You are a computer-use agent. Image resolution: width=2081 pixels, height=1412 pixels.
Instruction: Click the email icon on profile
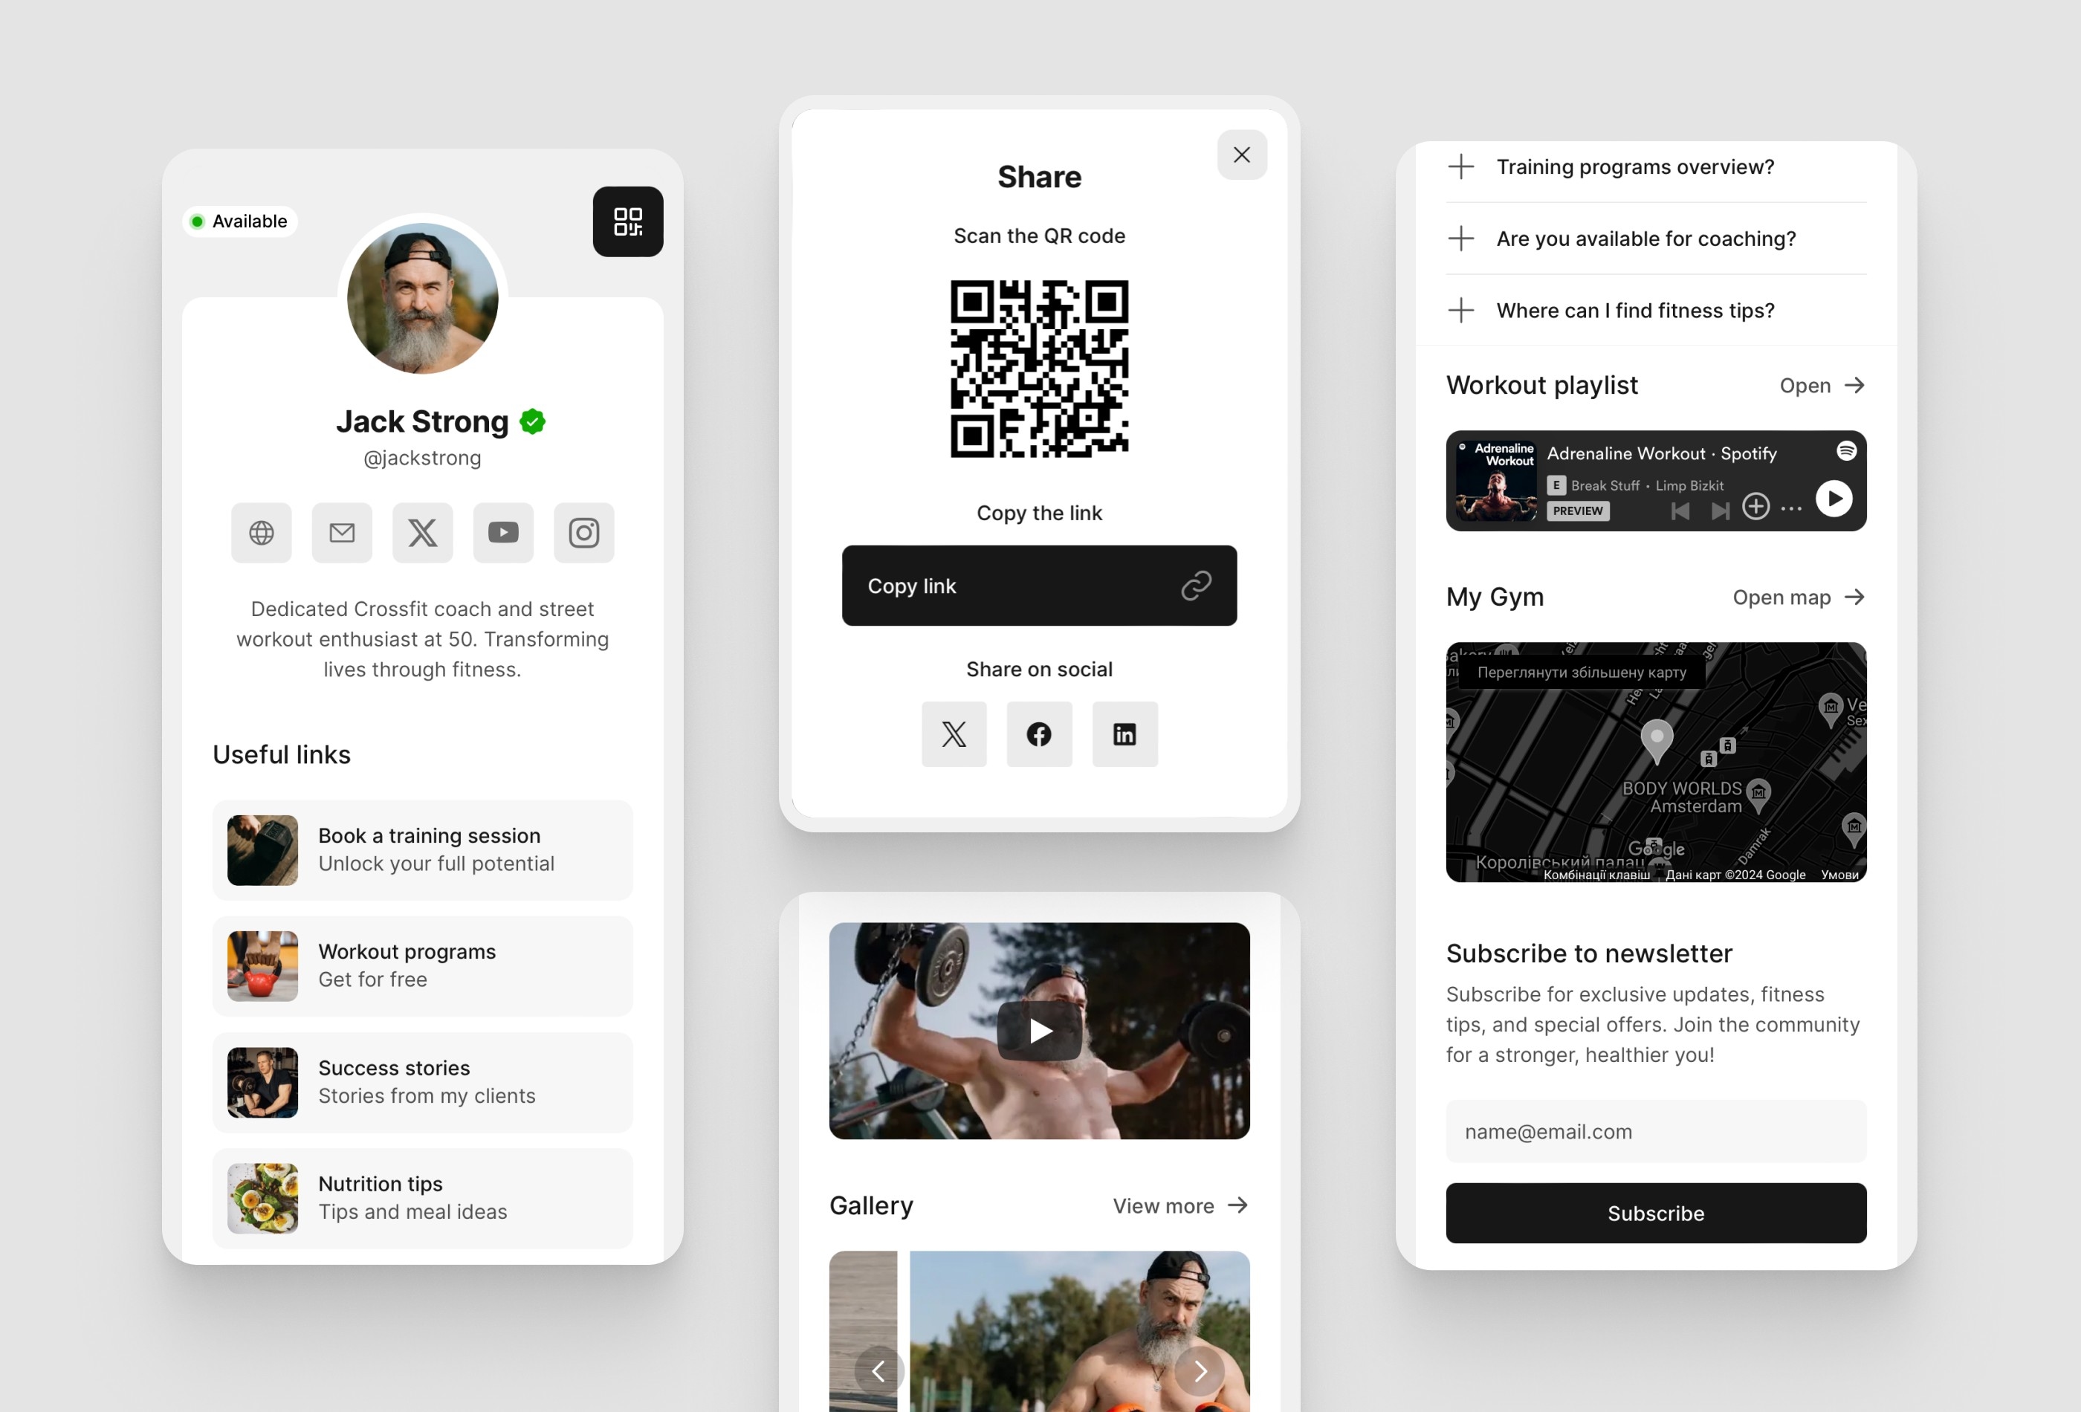point(343,533)
